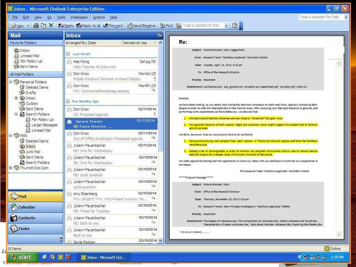Switch to Contacts in navigation pane
Image resolution: width=356 pixels, height=267 pixels.
[x=35, y=218]
